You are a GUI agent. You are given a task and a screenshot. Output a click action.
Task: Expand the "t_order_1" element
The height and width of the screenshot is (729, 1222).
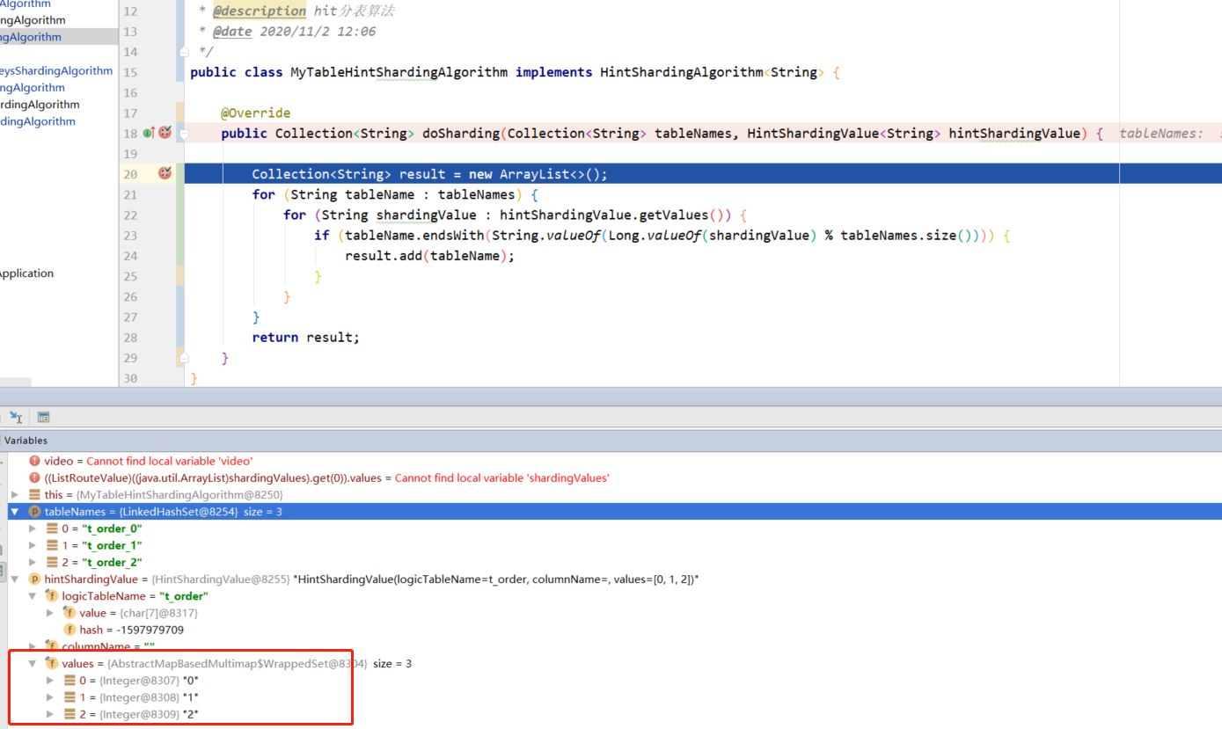point(33,545)
